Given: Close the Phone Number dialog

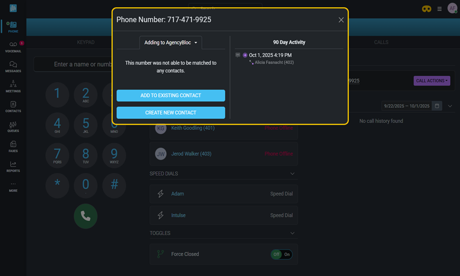Looking at the screenshot, I should 341,20.
